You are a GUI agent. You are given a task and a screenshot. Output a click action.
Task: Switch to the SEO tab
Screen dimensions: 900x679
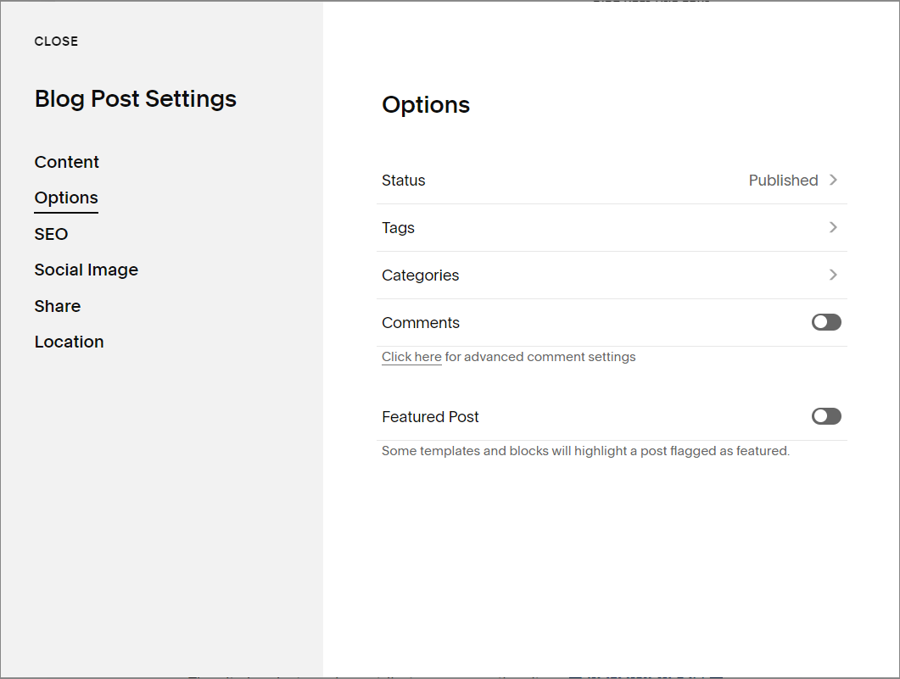point(51,234)
